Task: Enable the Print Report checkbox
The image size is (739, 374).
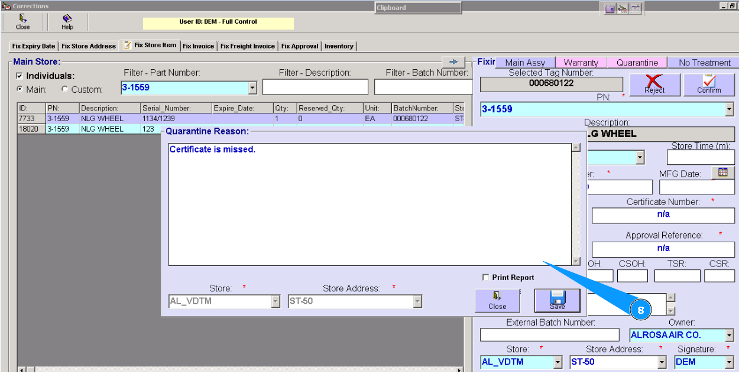Action: pyautogui.click(x=486, y=278)
